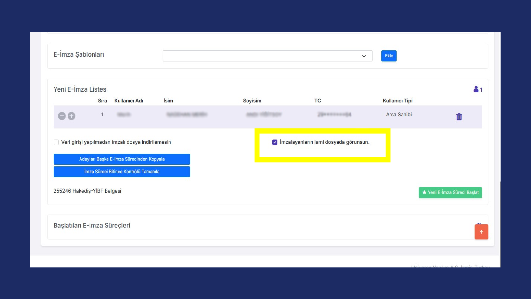This screenshot has width=531, height=299.
Task: Uncheck İmzalayanların ismi dosyada görünsün
Action: pos(275,142)
